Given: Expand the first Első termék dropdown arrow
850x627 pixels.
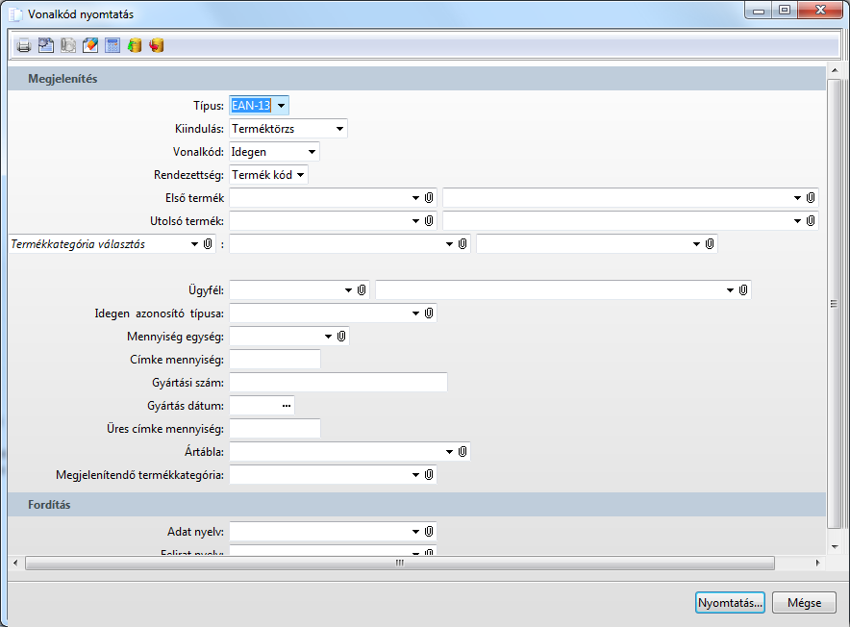Looking at the screenshot, I should (x=415, y=198).
